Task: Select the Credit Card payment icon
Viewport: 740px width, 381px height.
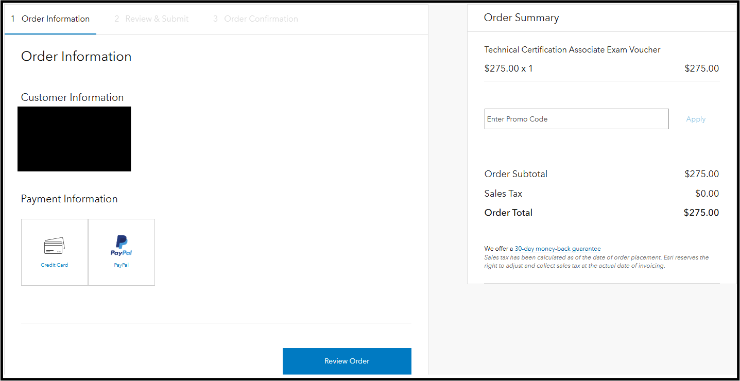Action: pyautogui.click(x=54, y=246)
